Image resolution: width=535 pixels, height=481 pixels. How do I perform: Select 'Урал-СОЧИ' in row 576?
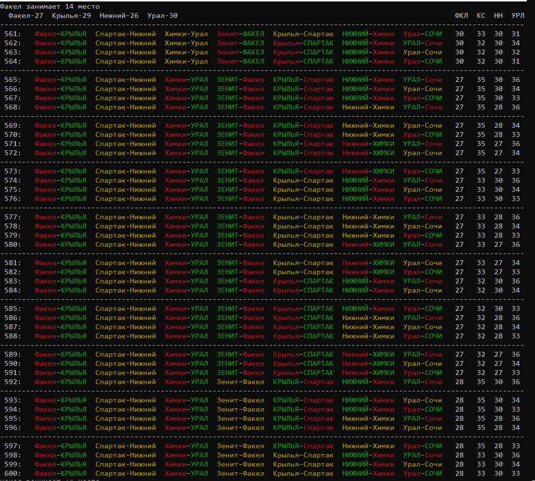(x=422, y=199)
